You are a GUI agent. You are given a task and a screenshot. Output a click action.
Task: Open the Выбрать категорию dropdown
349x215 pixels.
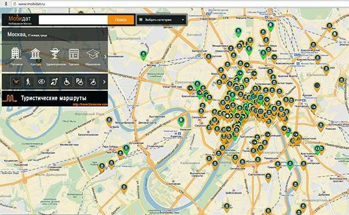pyautogui.click(x=162, y=20)
